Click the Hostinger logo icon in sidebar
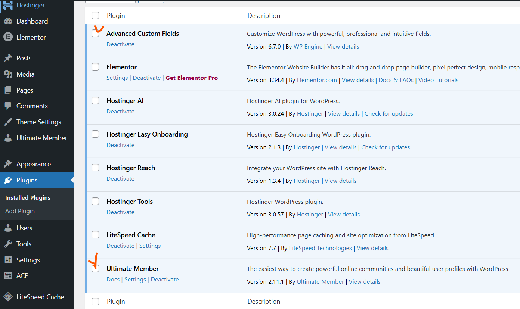520x309 pixels. (8, 5)
